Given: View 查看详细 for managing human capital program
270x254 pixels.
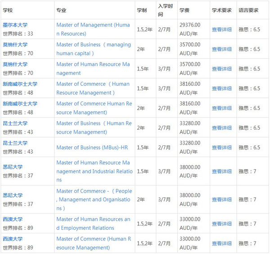Looking at the screenshot, I should pos(221,49).
